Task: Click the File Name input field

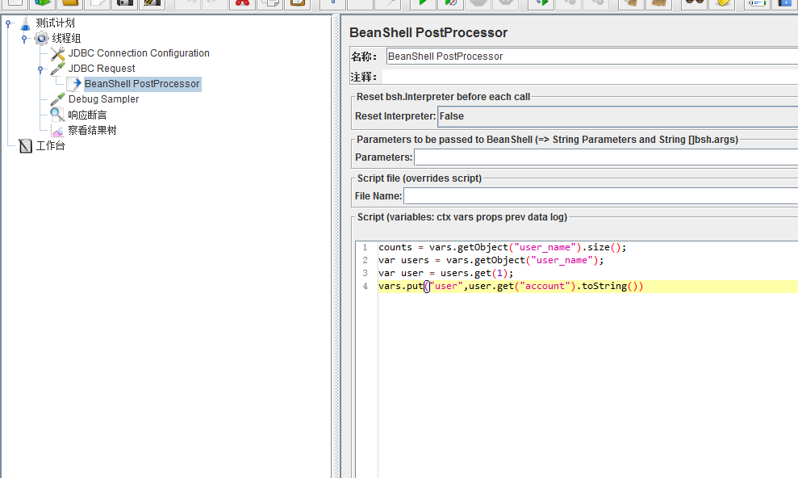Action: click(x=600, y=196)
